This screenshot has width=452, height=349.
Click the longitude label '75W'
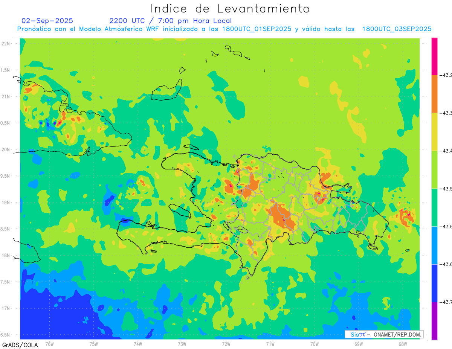93,343
